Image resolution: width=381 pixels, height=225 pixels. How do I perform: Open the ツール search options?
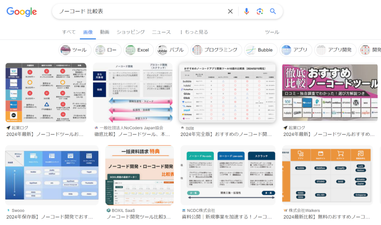click(x=272, y=32)
